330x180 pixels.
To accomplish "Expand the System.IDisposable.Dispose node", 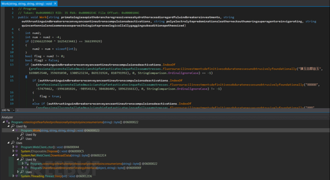I will tap(13, 151).
